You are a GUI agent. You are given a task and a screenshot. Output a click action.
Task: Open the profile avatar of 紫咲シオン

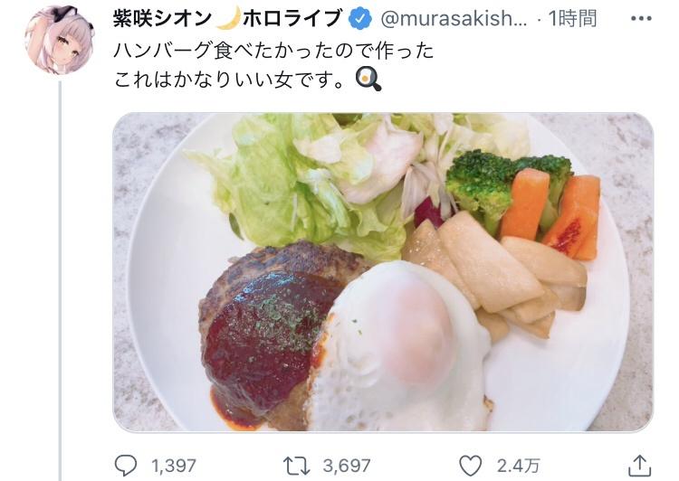[x=60, y=41]
